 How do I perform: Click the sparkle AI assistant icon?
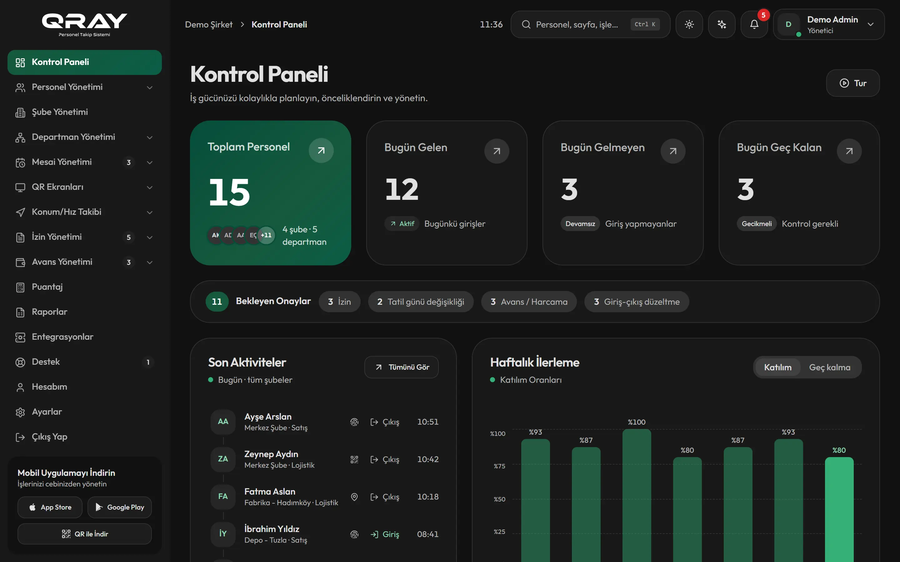click(722, 25)
